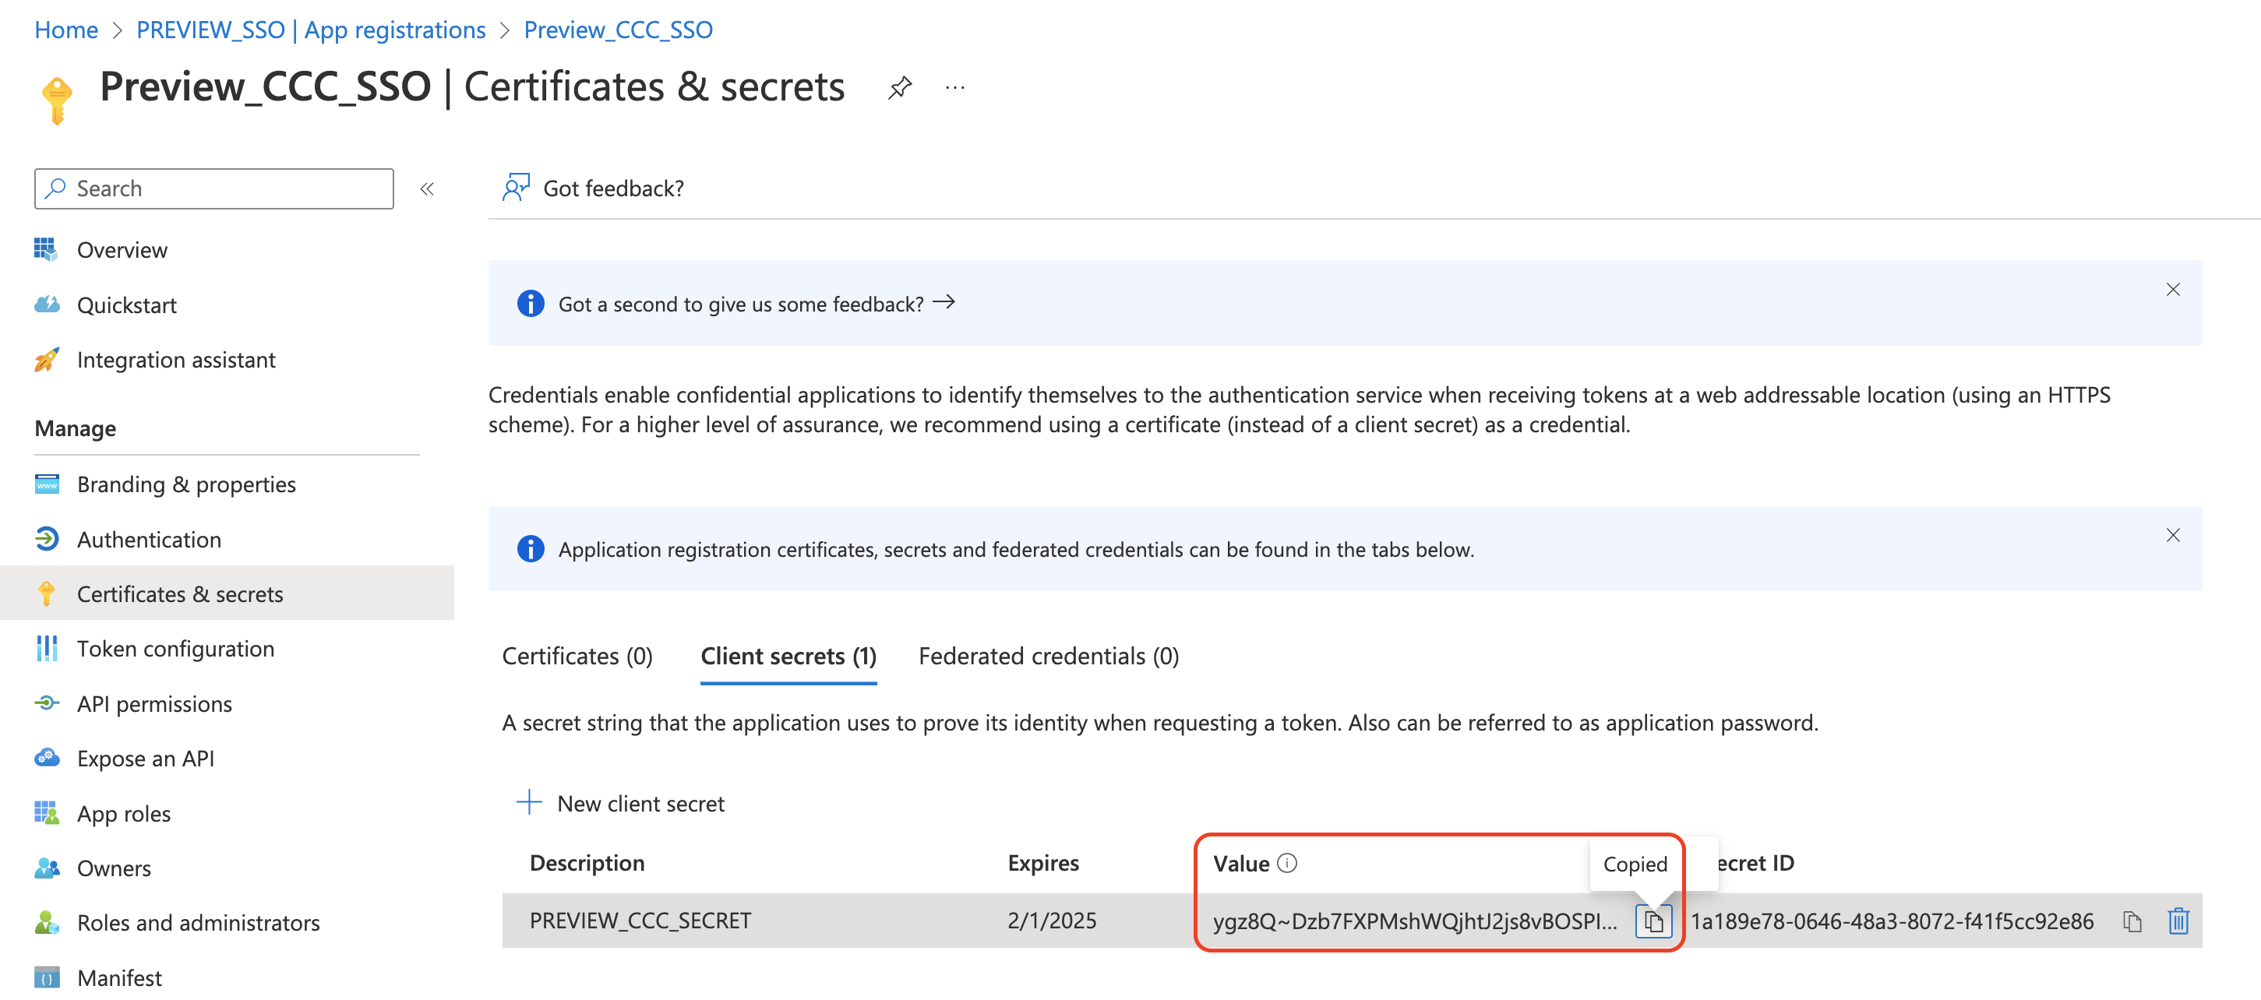Add a New client secret

click(x=620, y=804)
